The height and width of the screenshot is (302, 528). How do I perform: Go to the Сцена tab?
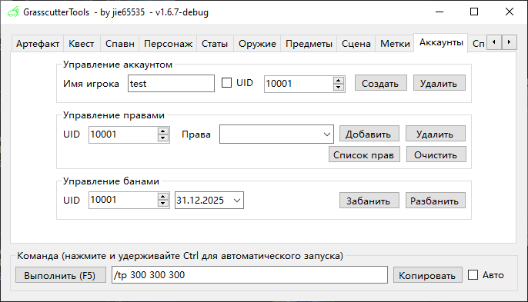click(x=356, y=44)
